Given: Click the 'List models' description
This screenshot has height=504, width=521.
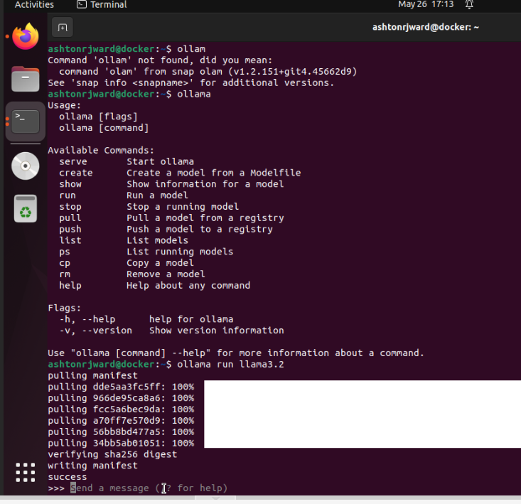Looking at the screenshot, I should [157, 240].
